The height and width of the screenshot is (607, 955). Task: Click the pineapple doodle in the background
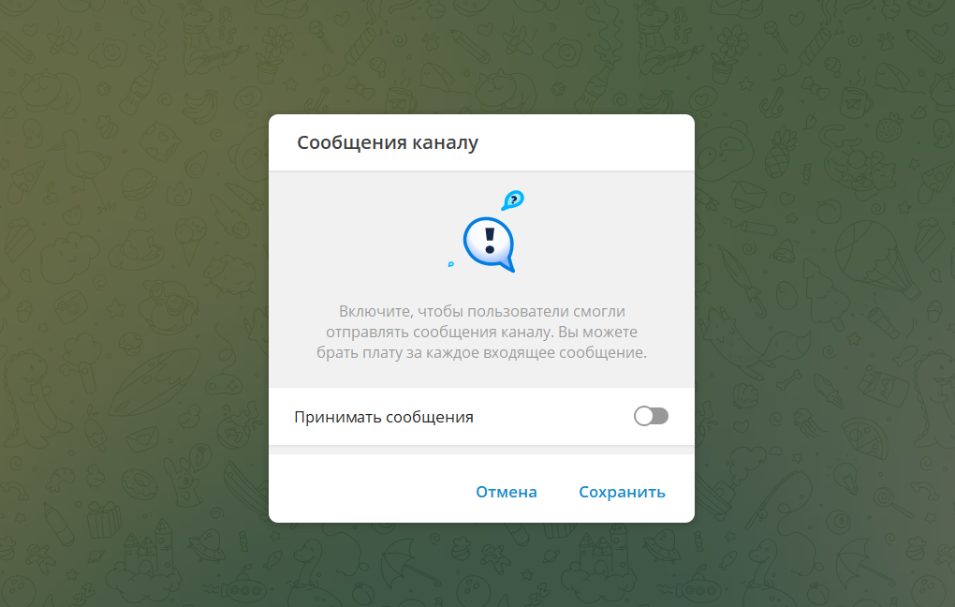[778, 153]
